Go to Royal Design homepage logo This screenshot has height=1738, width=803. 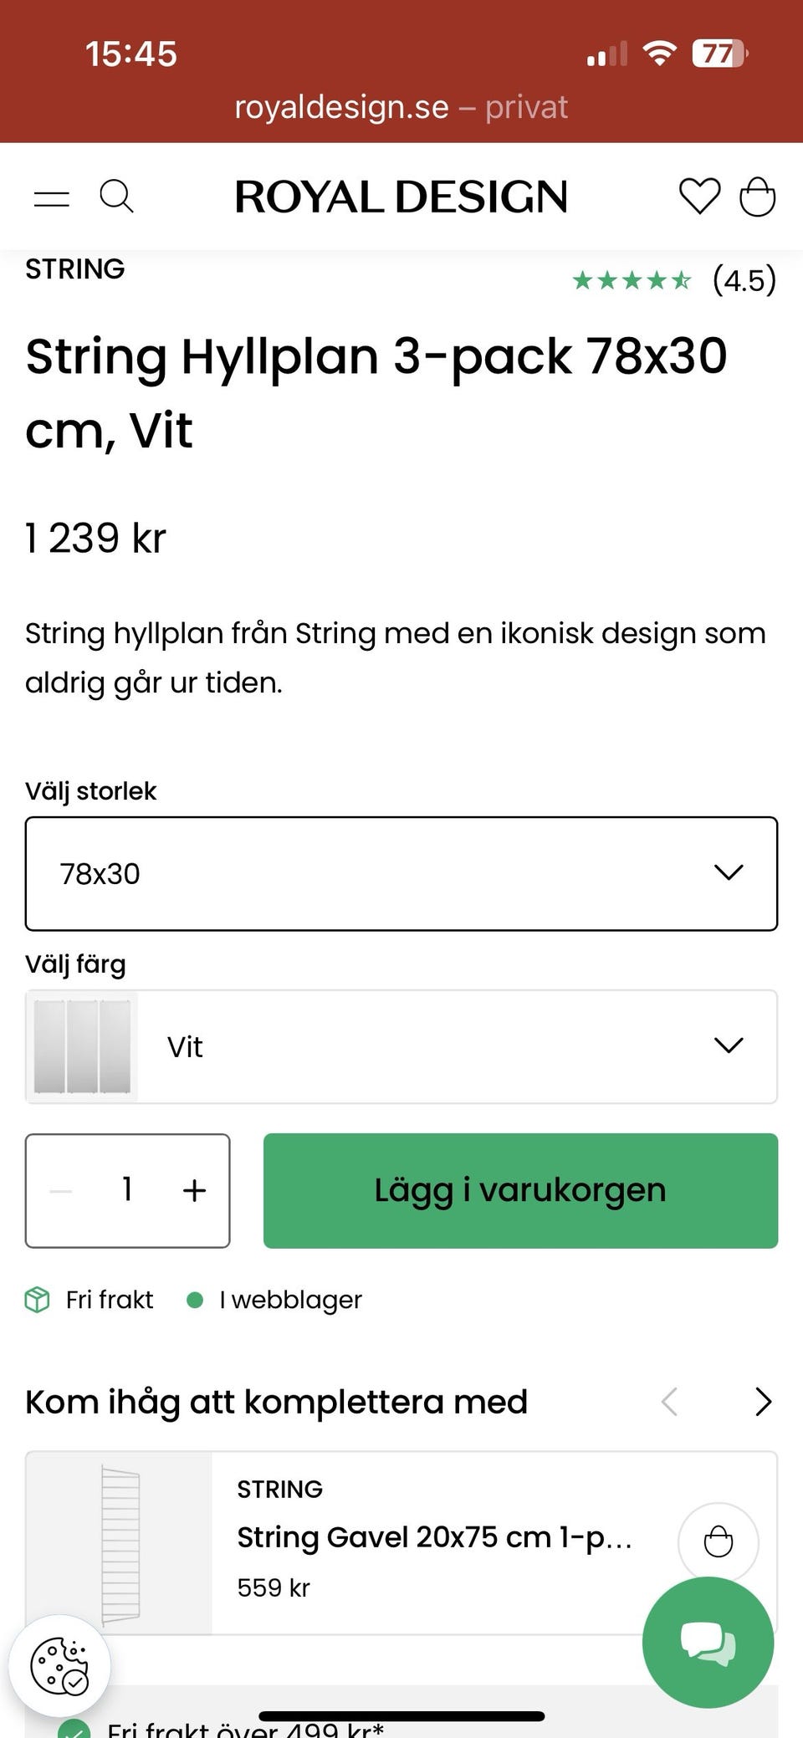[x=401, y=197]
